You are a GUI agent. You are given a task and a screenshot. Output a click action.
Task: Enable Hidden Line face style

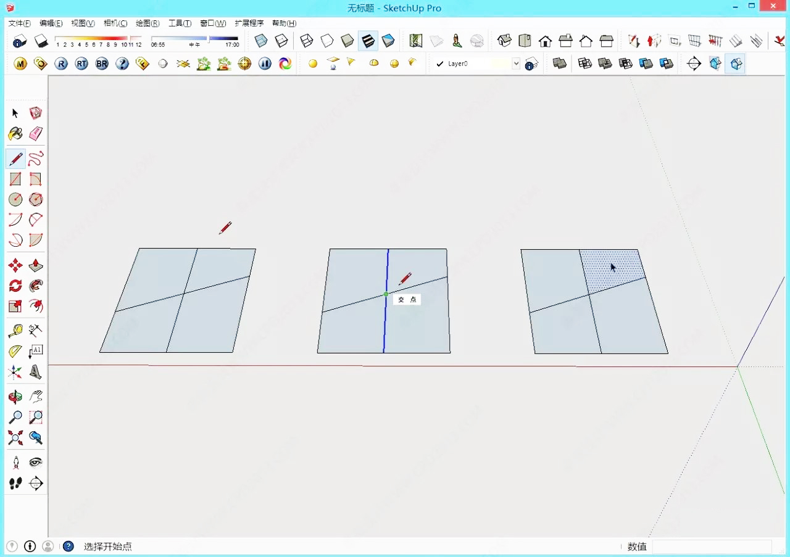(327, 41)
